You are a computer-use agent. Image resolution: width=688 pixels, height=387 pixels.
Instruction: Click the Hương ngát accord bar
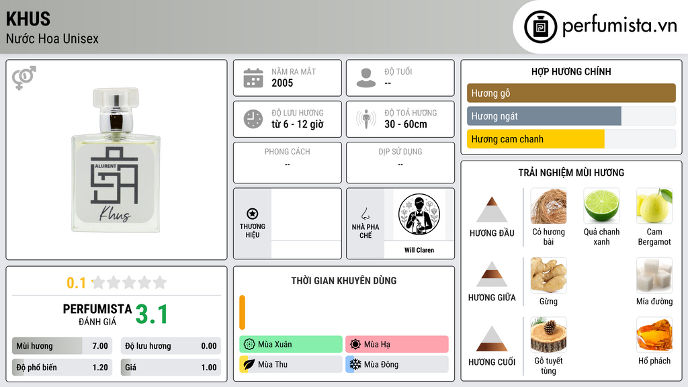(x=571, y=116)
